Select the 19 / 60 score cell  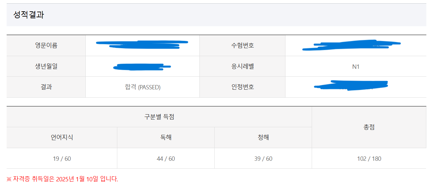tap(62, 159)
